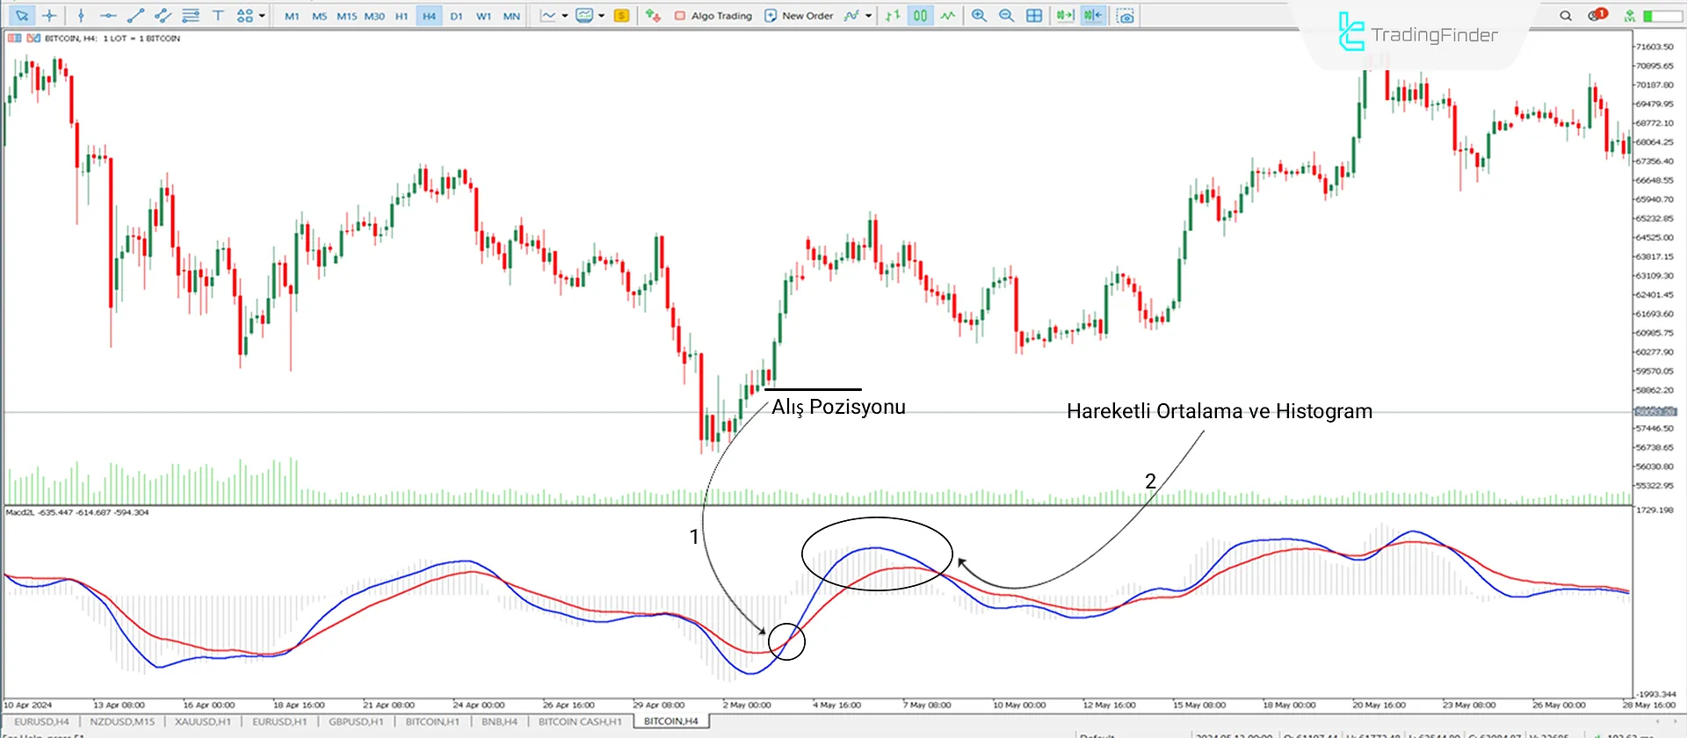1687x738 pixels.
Task: Expand the indicators list dropdown arrow
Action: 869,16
